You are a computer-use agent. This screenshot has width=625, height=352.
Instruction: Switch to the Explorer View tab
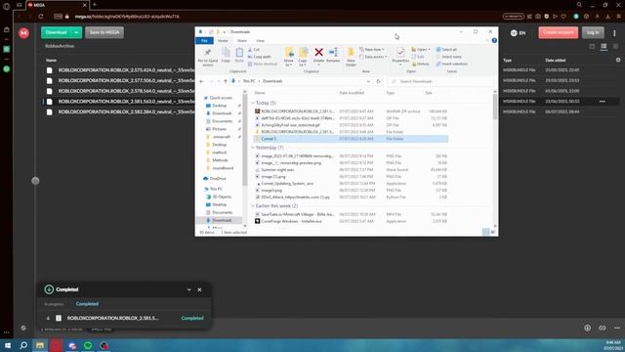261,41
